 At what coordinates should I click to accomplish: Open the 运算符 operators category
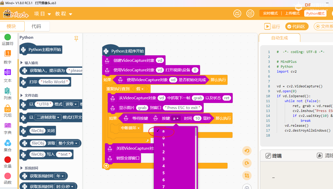point(8,40)
